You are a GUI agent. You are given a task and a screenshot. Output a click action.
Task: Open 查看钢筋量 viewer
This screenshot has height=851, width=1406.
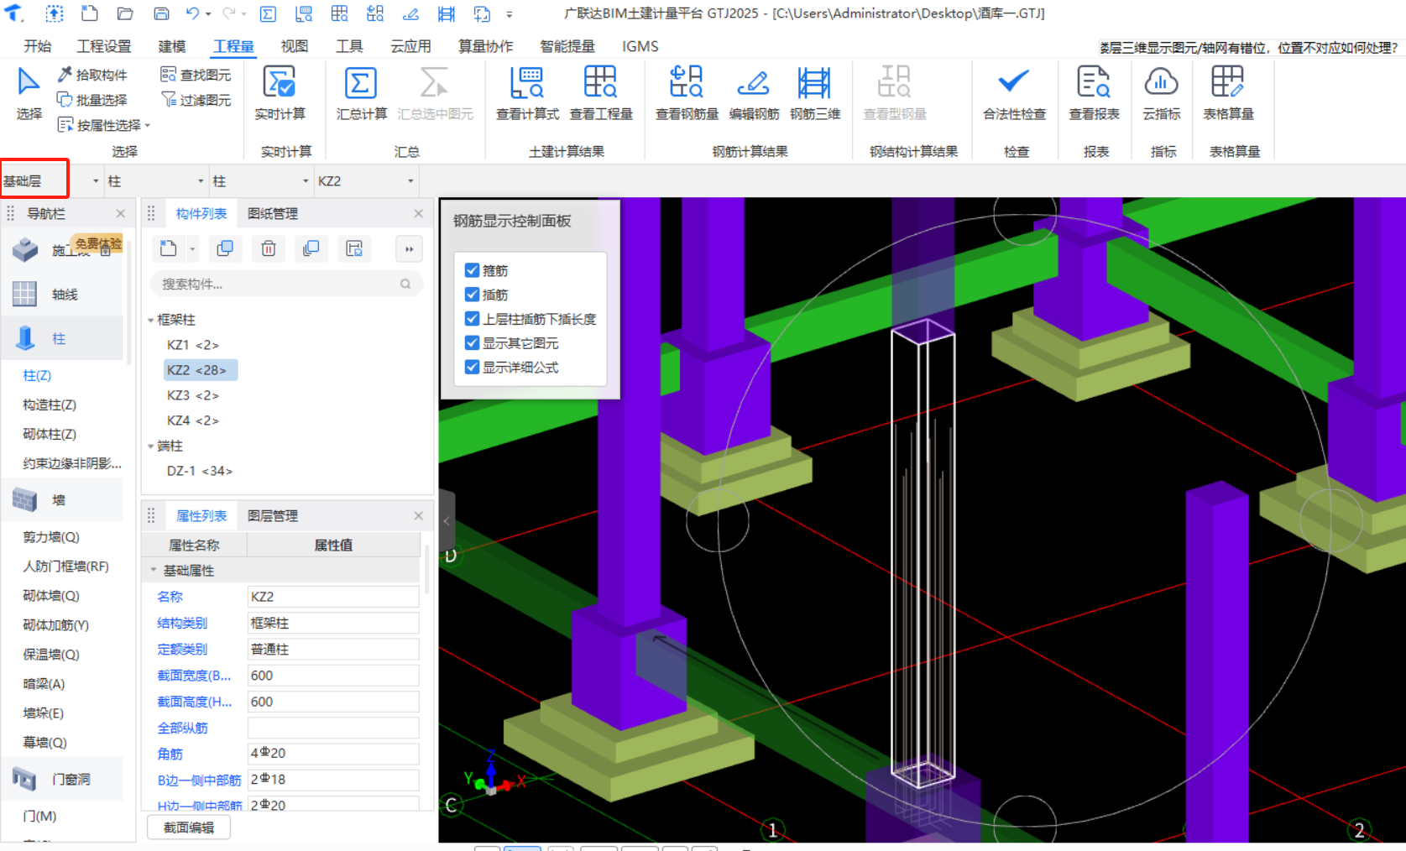point(687,93)
